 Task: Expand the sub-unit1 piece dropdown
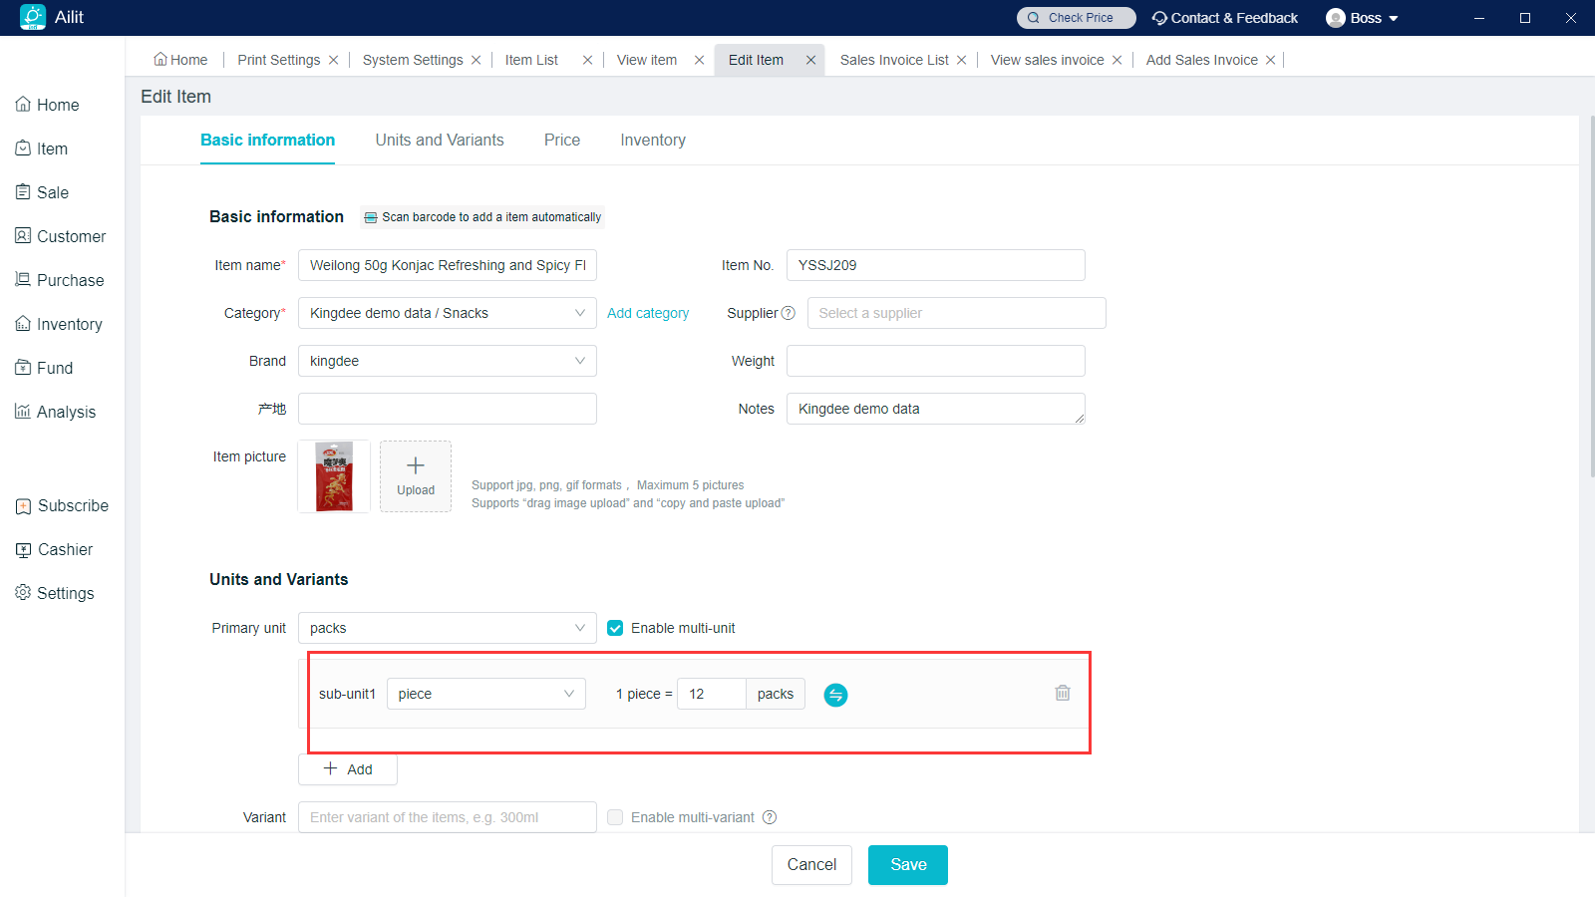pyautogui.click(x=485, y=694)
